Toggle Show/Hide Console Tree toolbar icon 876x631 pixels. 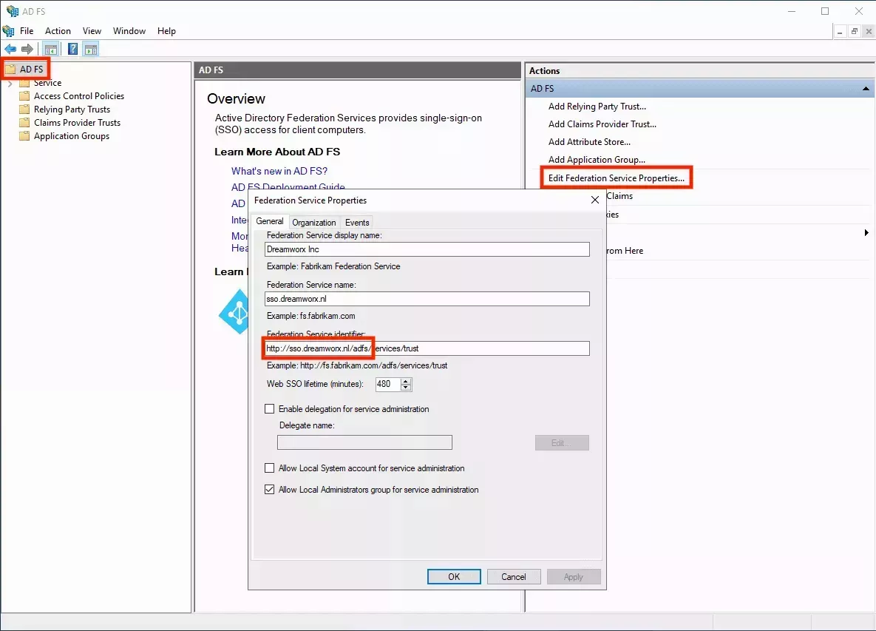[51, 50]
